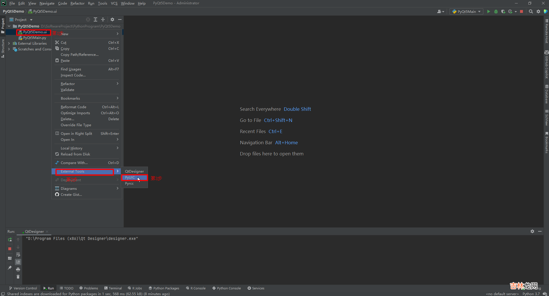Image resolution: width=549 pixels, height=296 pixels.
Task: Open Search Everywhere magnifier icon
Action: [x=531, y=11]
